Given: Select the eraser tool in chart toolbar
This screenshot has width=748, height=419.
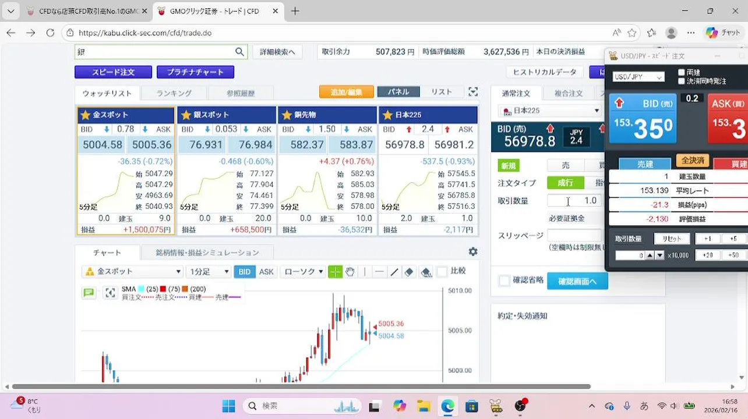Looking at the screenshot, I should (x=409, y=272).
